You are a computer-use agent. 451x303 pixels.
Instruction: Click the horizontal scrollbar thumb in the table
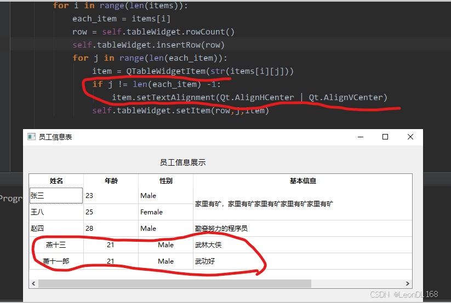click(175, 283)
